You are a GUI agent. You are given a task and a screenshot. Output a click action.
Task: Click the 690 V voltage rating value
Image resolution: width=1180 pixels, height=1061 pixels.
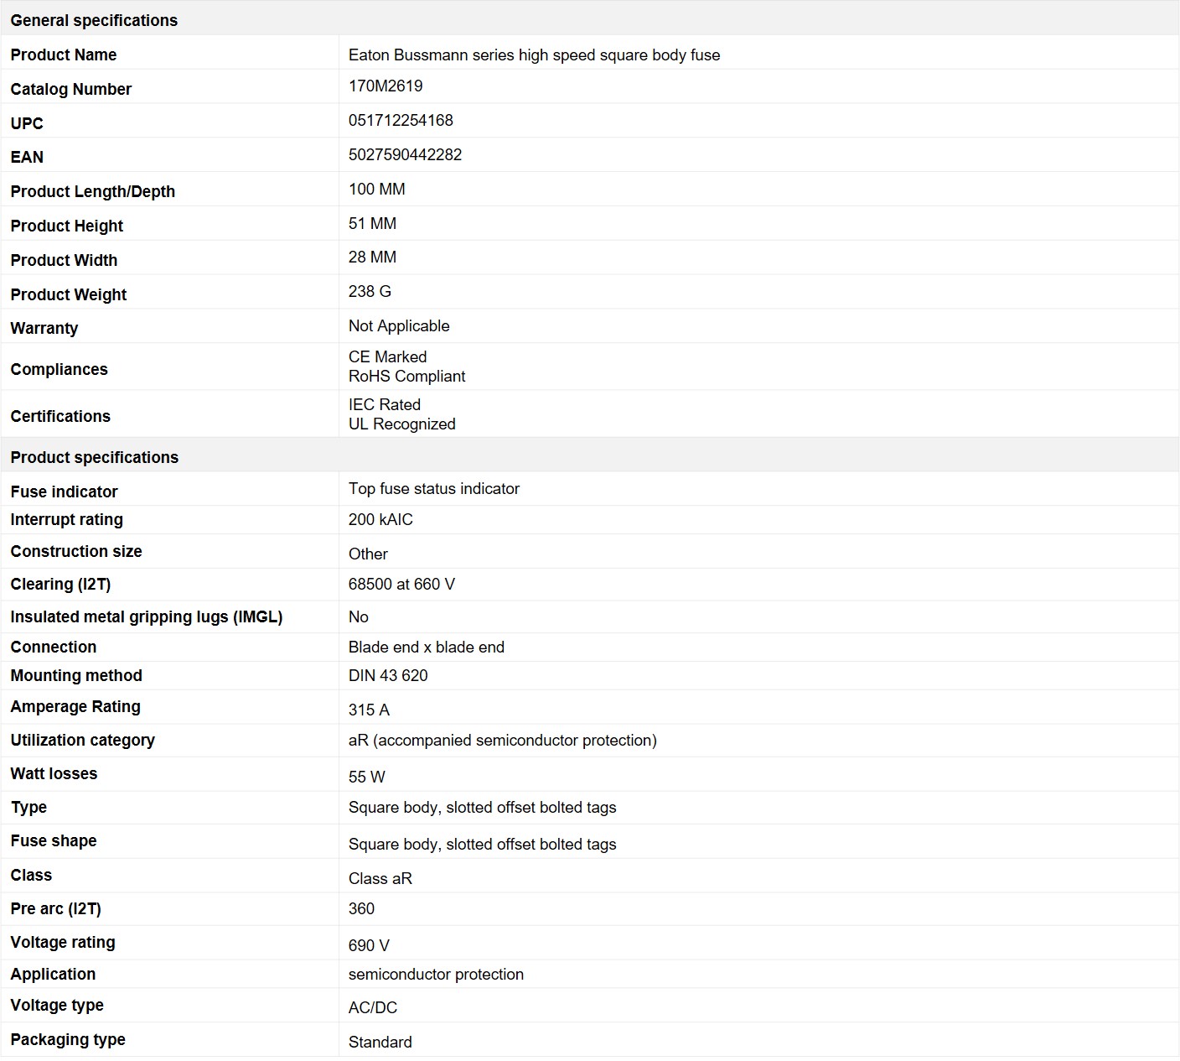pos(369,945)
